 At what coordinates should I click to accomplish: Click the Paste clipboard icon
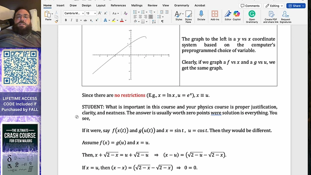coord(48,14)
